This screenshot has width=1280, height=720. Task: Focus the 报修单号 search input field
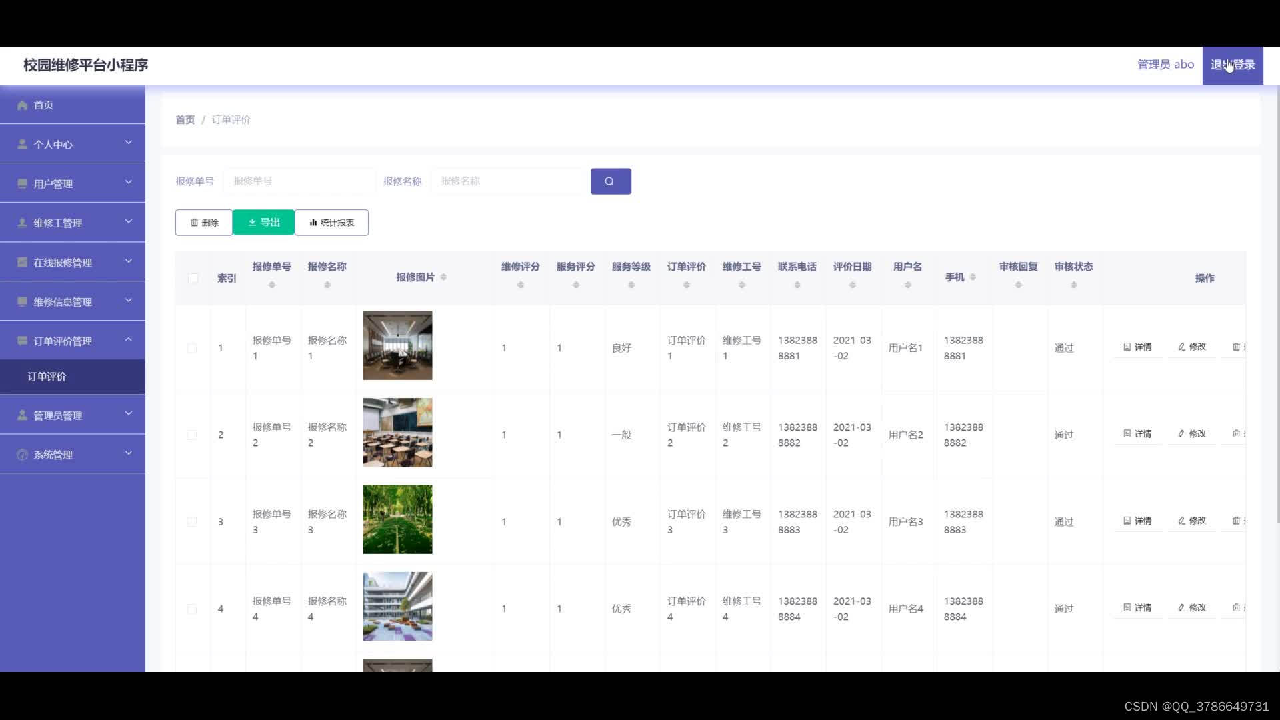(x=299, y=181)
